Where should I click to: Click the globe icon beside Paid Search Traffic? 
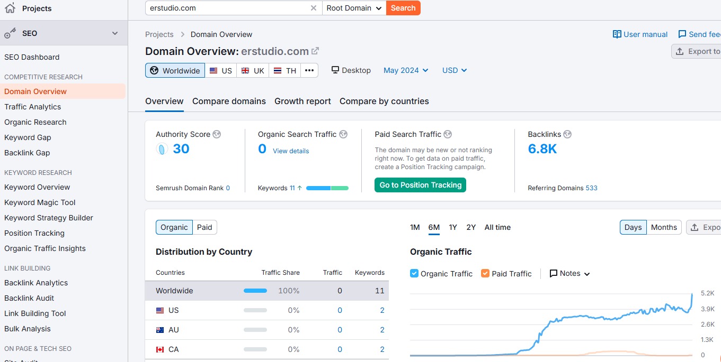coord(448,134)
